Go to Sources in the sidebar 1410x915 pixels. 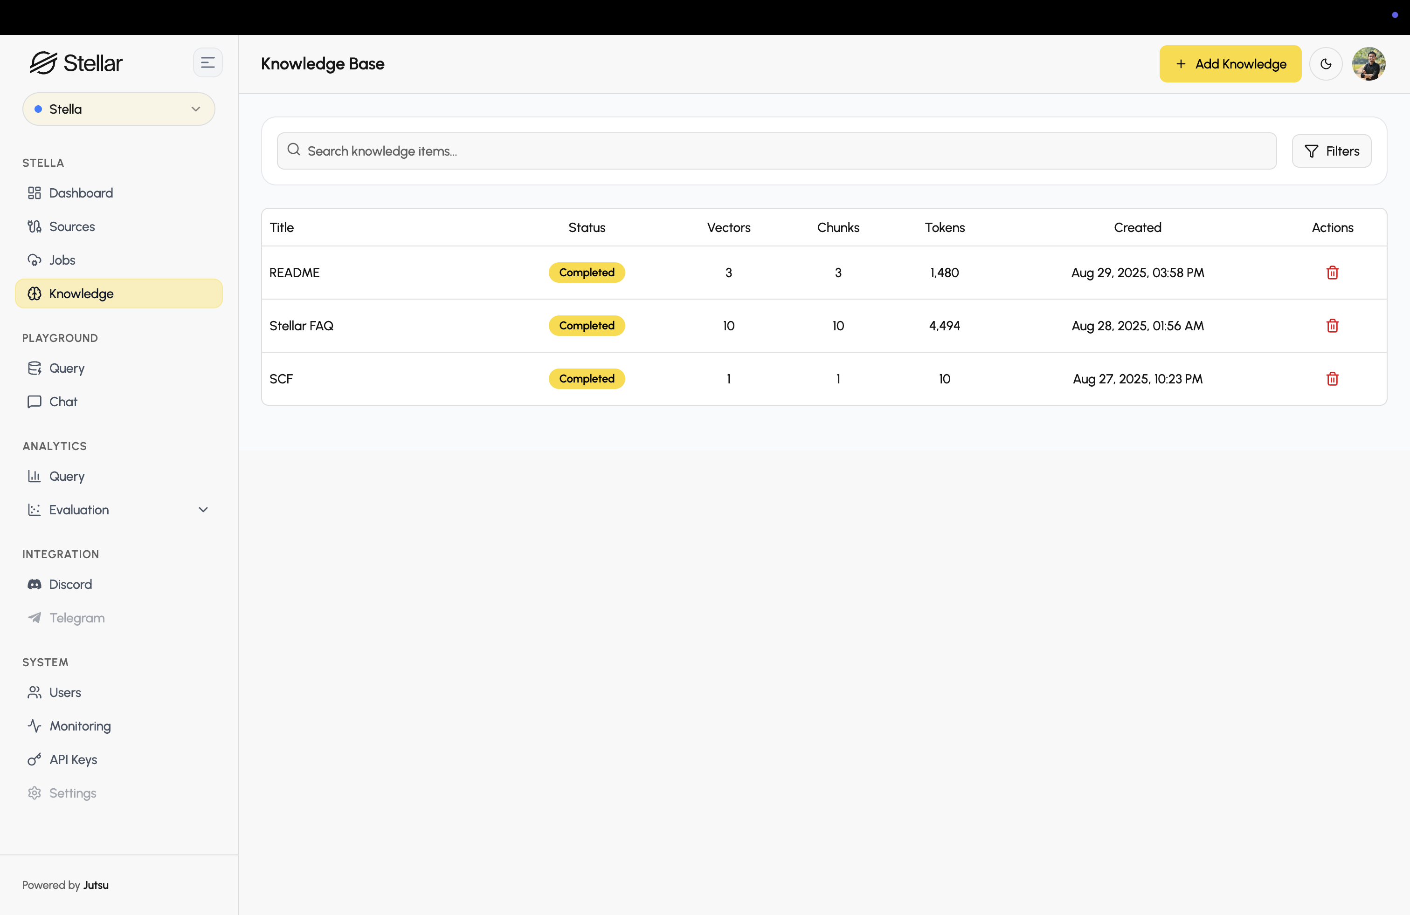click(72, 227)
